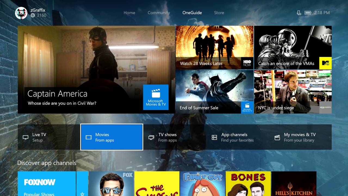348x196 pixels.
Task: Open My movies & TV library
Action: click(x=300, y=137)
